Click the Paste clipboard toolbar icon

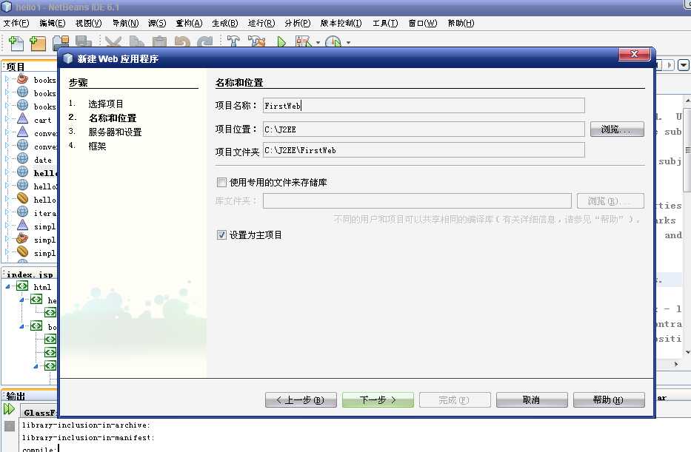coord(159,42)
